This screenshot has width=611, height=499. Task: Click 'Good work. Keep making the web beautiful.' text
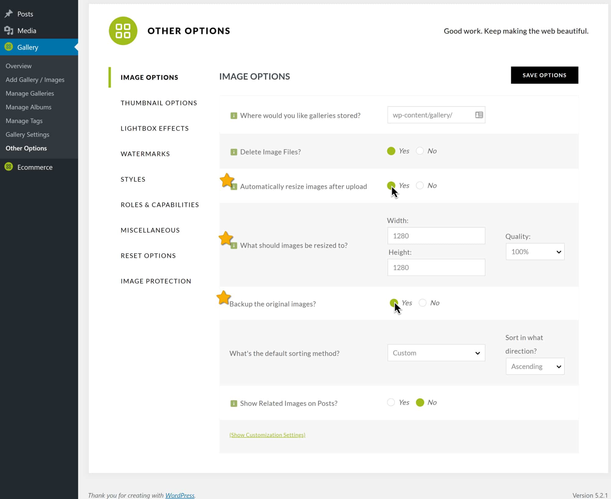pyautogui.click(x=516, y=31)
